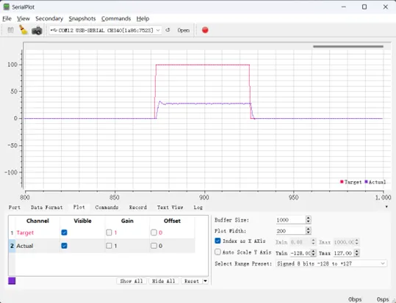Reload the serial port list
This screenshot has width=396, height=303.
click(168, 30)
